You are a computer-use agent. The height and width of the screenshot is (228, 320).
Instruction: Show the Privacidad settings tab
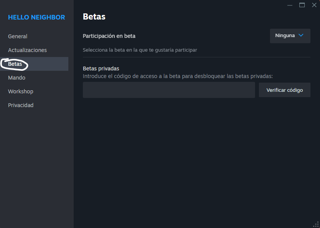pyautogui.click(x=21, y=105)
